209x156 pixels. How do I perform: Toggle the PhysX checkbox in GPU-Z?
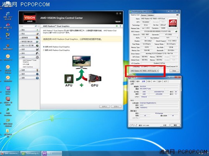(x=158, y=67)
